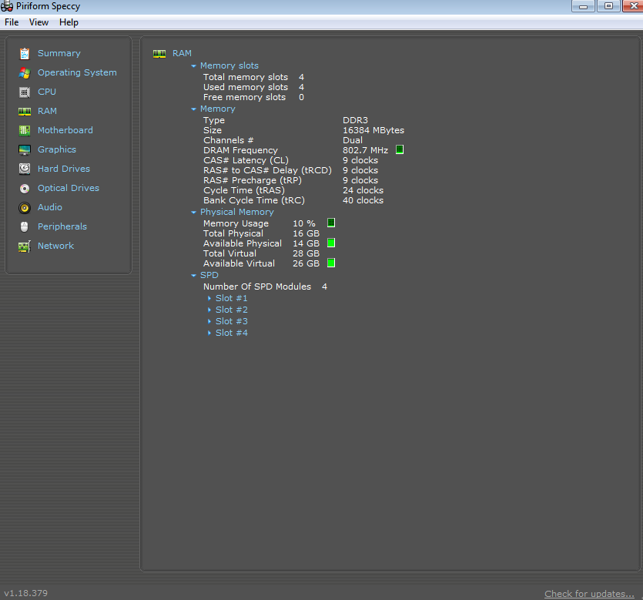Open the Operating System section

(x=77, y=72)
